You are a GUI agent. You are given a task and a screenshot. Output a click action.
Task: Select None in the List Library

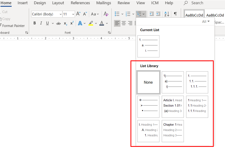[148, 82]
